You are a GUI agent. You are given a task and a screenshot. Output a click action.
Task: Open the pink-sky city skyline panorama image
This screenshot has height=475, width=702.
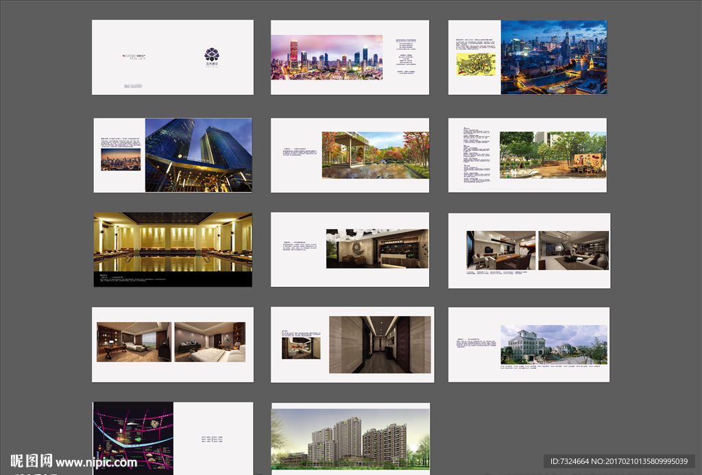327,58
